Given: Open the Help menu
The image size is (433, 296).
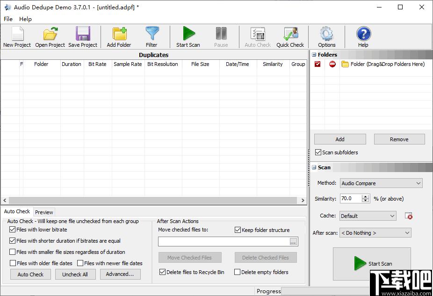Looking at the screenshot, I should [25, 19].
